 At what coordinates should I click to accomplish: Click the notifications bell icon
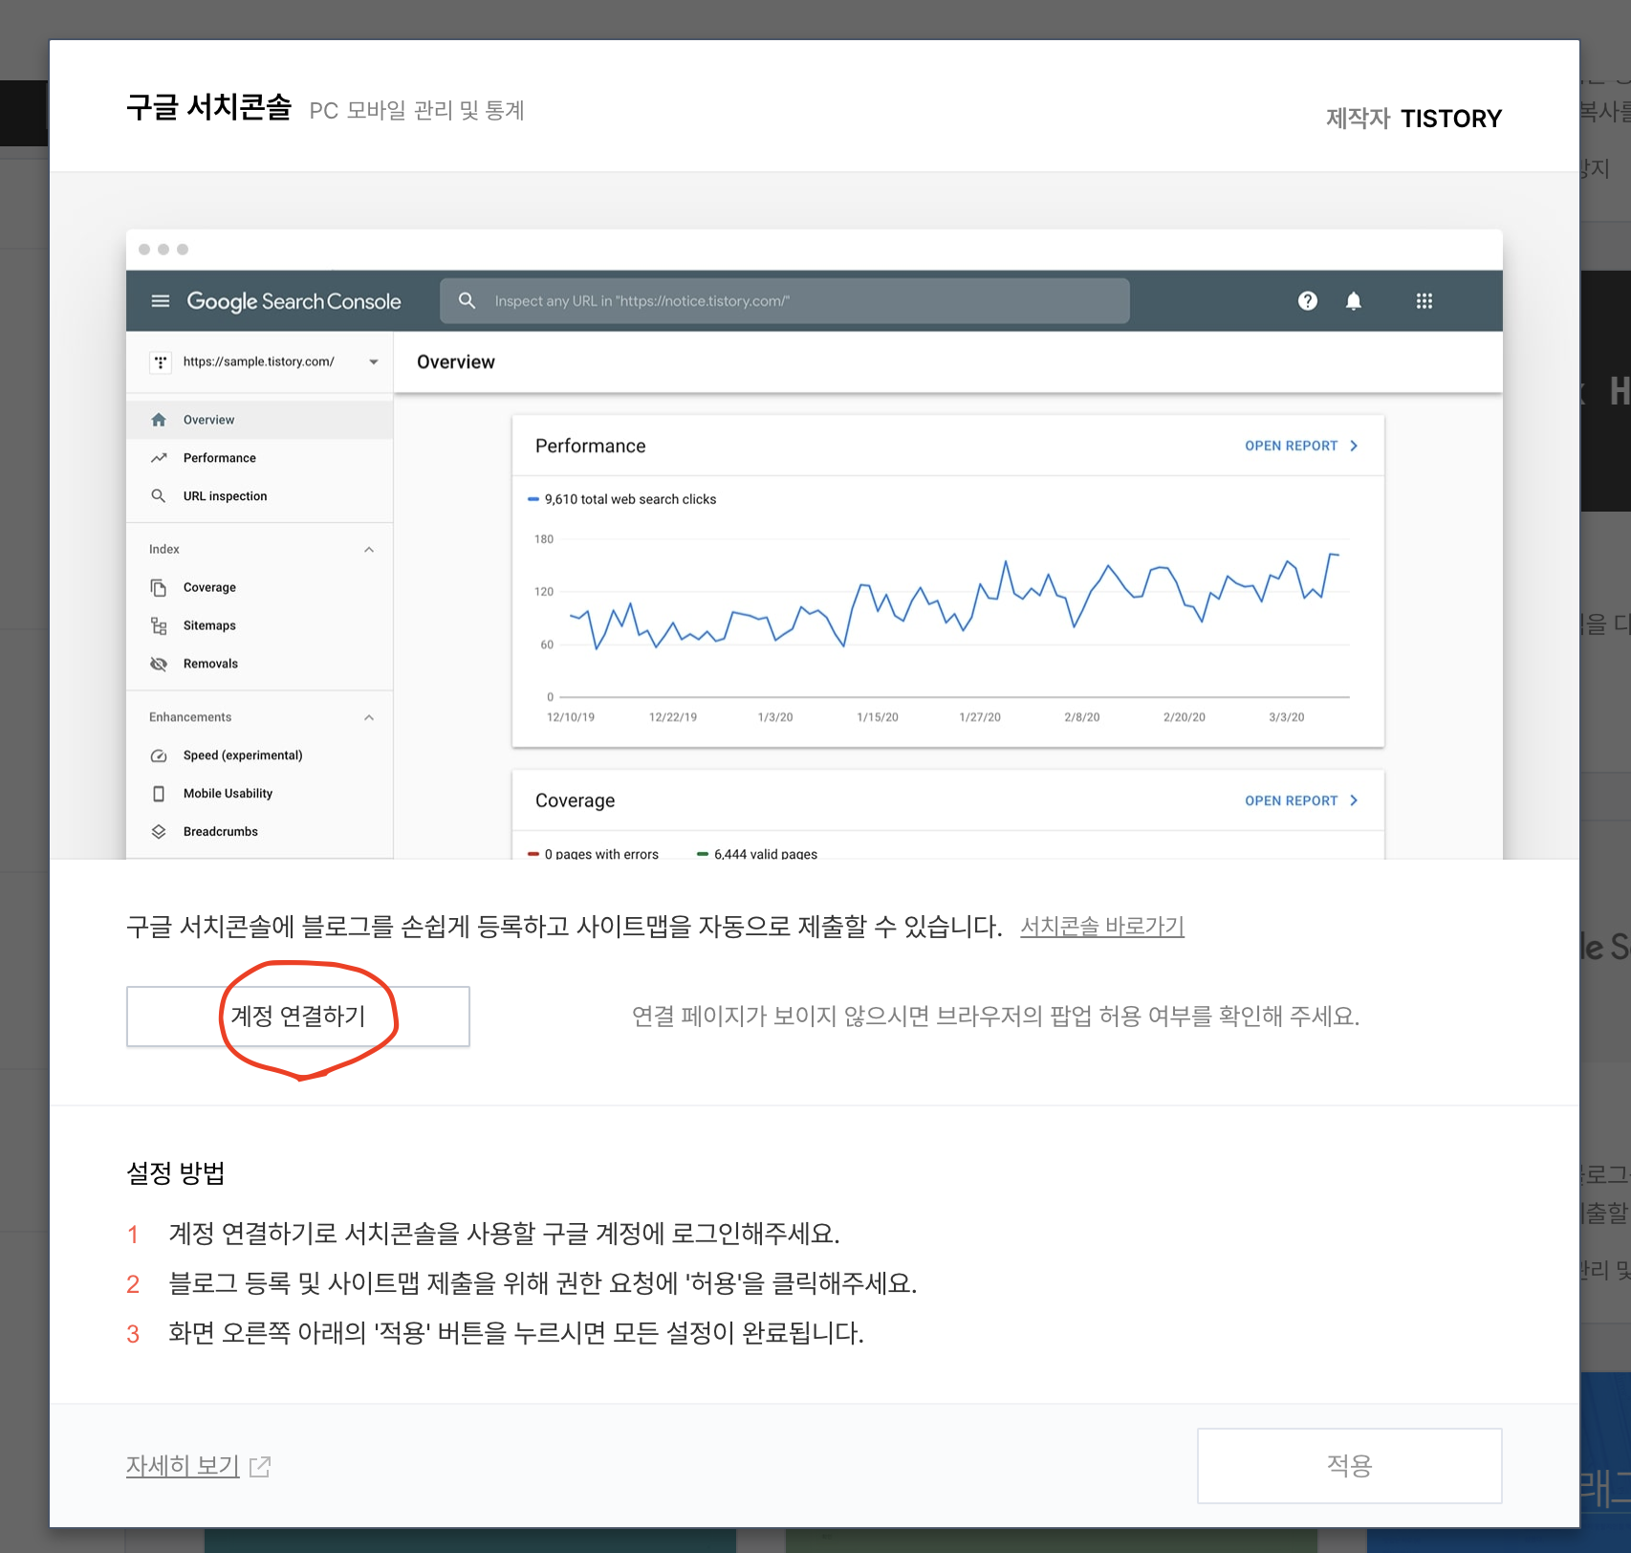[x=1353, y=301]
